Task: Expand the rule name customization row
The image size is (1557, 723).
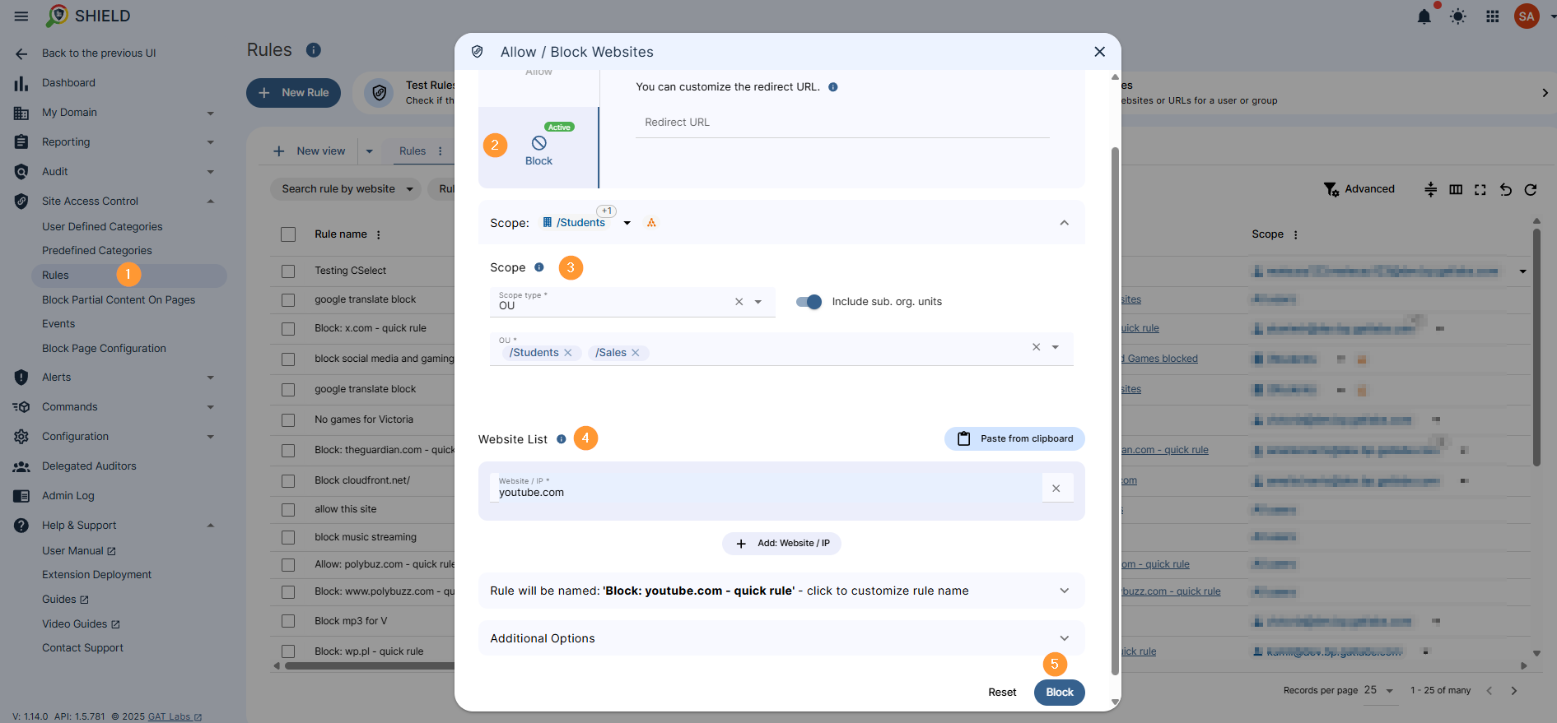Action: pos(781,591)
